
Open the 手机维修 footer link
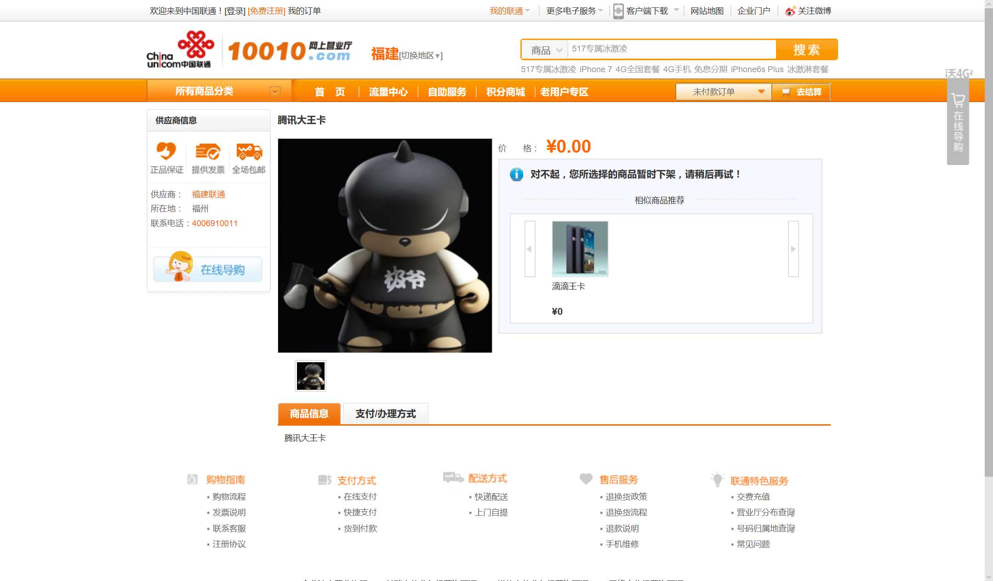[x=622, y=544]
